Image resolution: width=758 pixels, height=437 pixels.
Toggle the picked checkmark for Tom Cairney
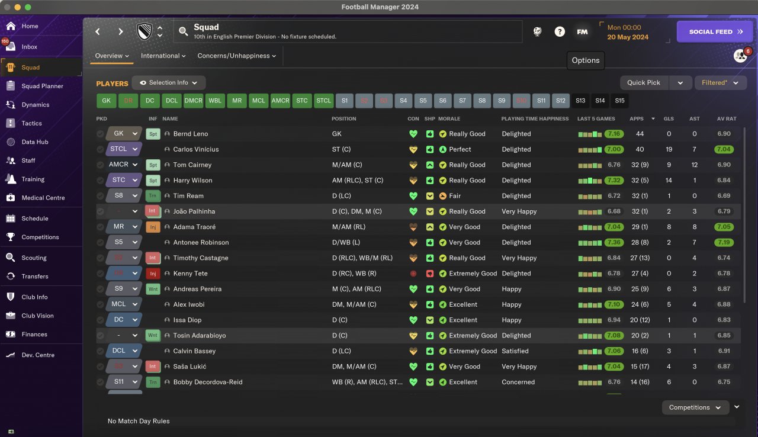point(100,165)
